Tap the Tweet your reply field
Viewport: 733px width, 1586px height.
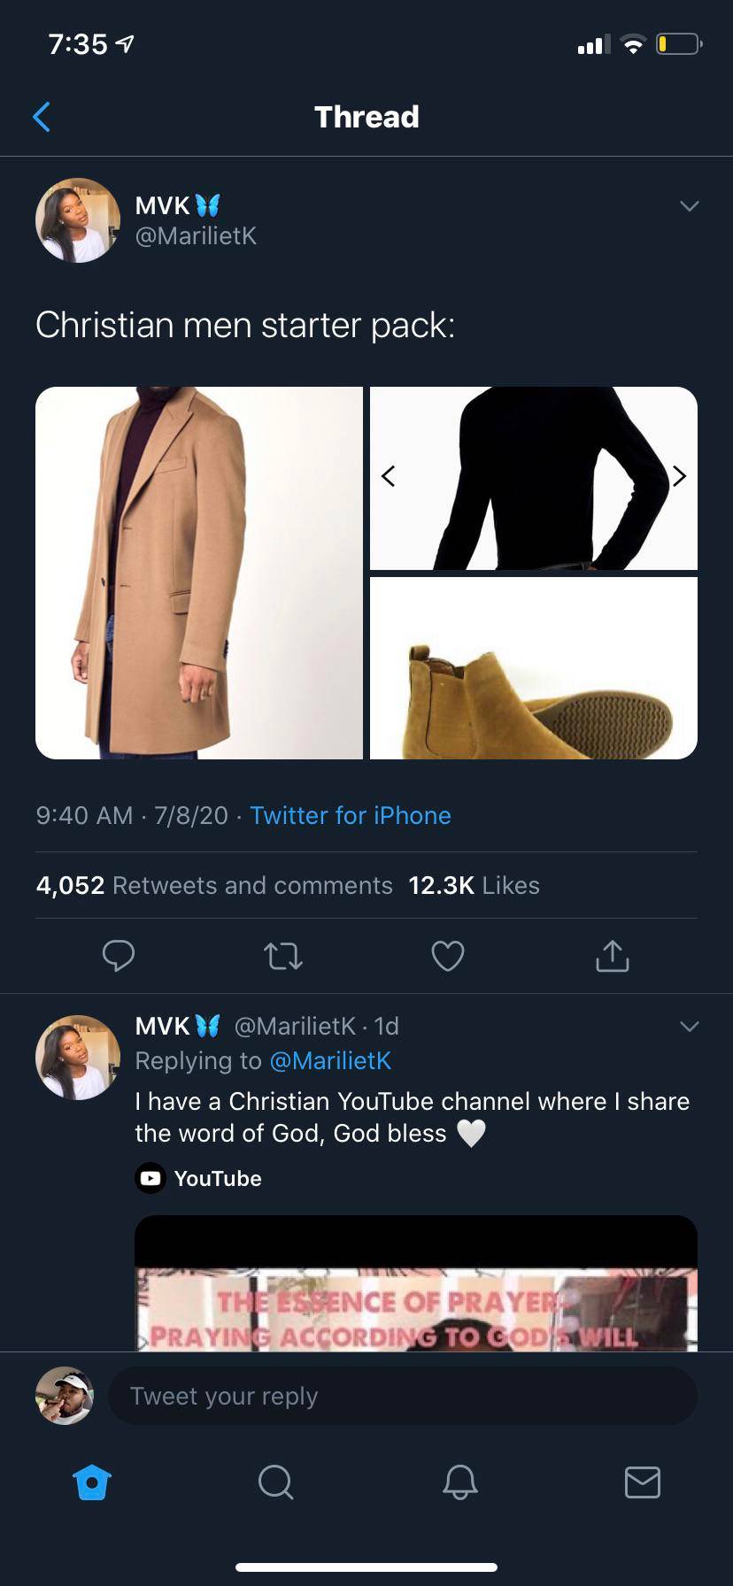coord(403,1396)
